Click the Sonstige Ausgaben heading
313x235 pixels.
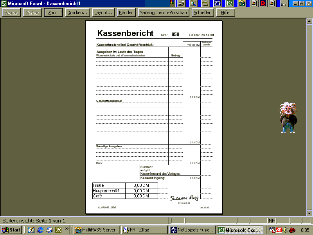tap(109, 146)
